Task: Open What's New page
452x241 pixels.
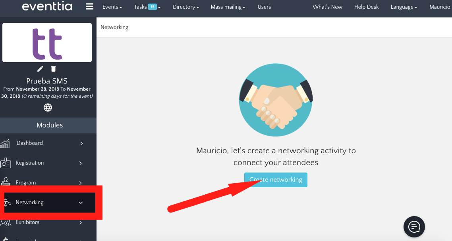Action: point(327,7)
